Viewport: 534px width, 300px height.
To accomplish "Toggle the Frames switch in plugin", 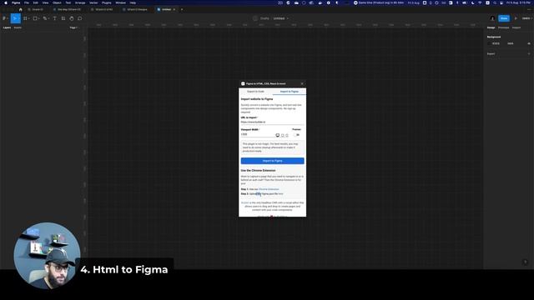I will tap(297, 135).
